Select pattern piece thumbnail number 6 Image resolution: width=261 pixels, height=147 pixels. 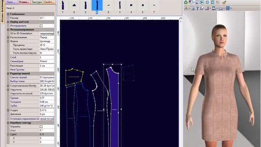[74, 5]
